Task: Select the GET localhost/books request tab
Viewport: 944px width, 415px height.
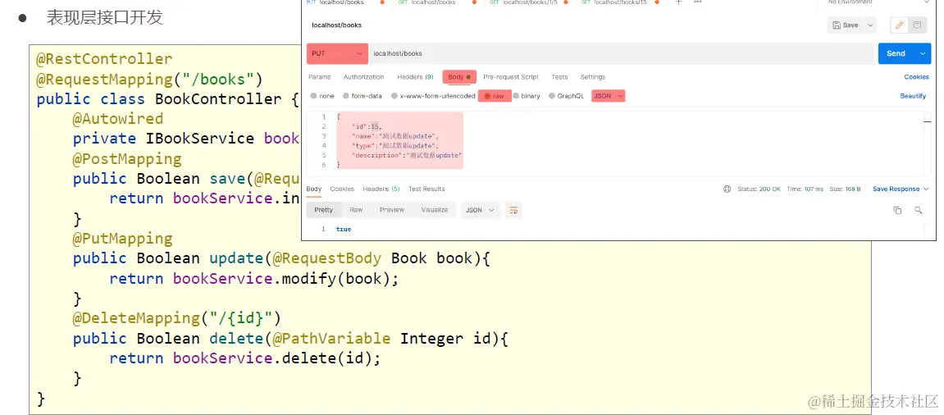Action: click(x=436, y=2)
